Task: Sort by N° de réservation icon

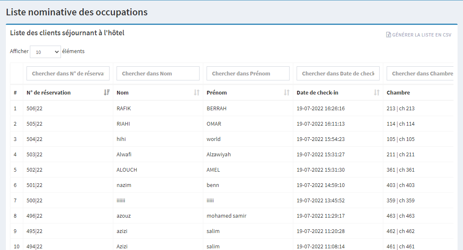Action: pyautogui.click(x=107, y=93)
